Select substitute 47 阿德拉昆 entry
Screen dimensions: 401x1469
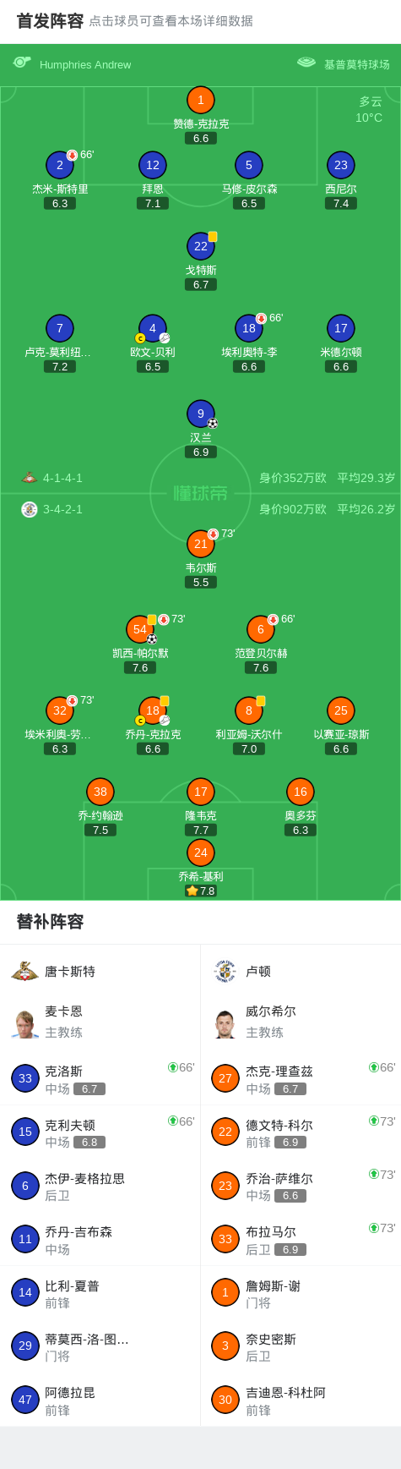100,1400
